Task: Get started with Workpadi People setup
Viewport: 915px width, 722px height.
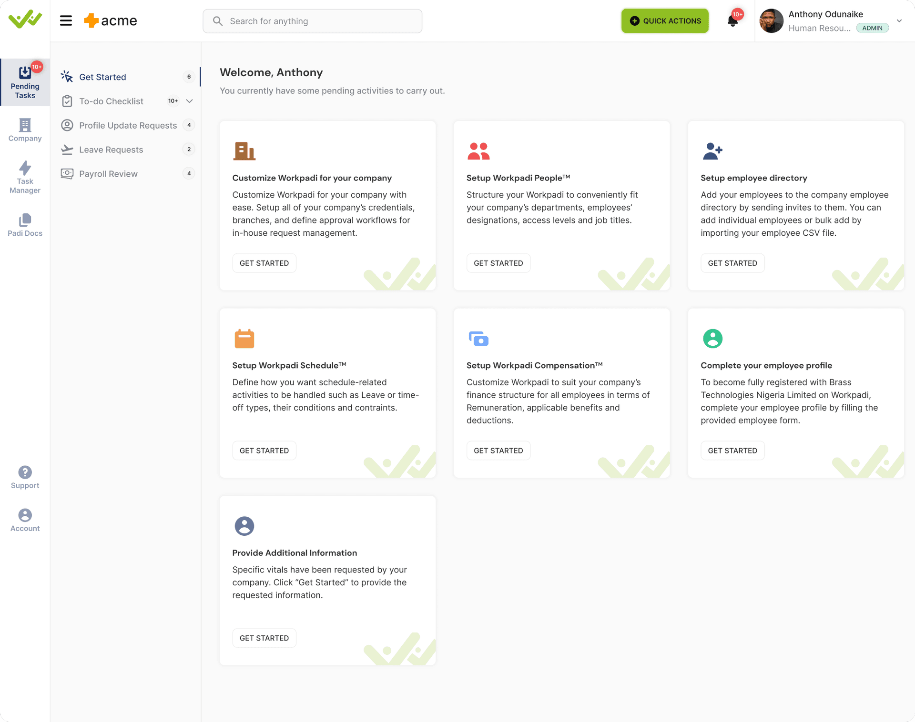Action: coord(498,263)
